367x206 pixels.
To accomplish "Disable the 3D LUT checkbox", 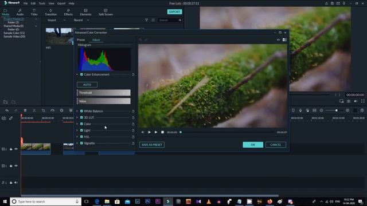I will pos(81,117).
